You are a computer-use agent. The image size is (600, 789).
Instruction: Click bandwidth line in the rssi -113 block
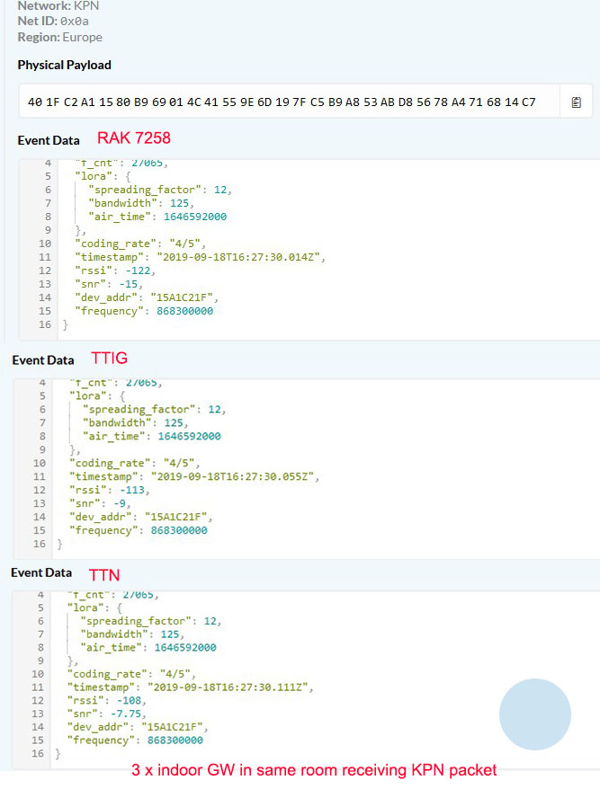136,422
